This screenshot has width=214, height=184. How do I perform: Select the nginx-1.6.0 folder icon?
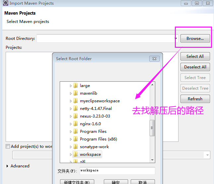click(75, 124)
